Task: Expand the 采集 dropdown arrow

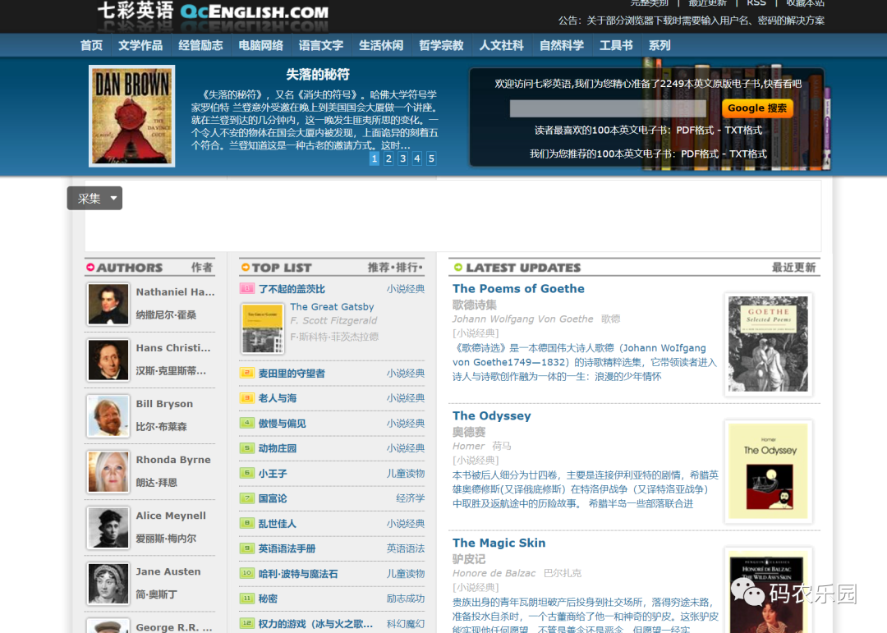Action: click(x=113, y=199)
